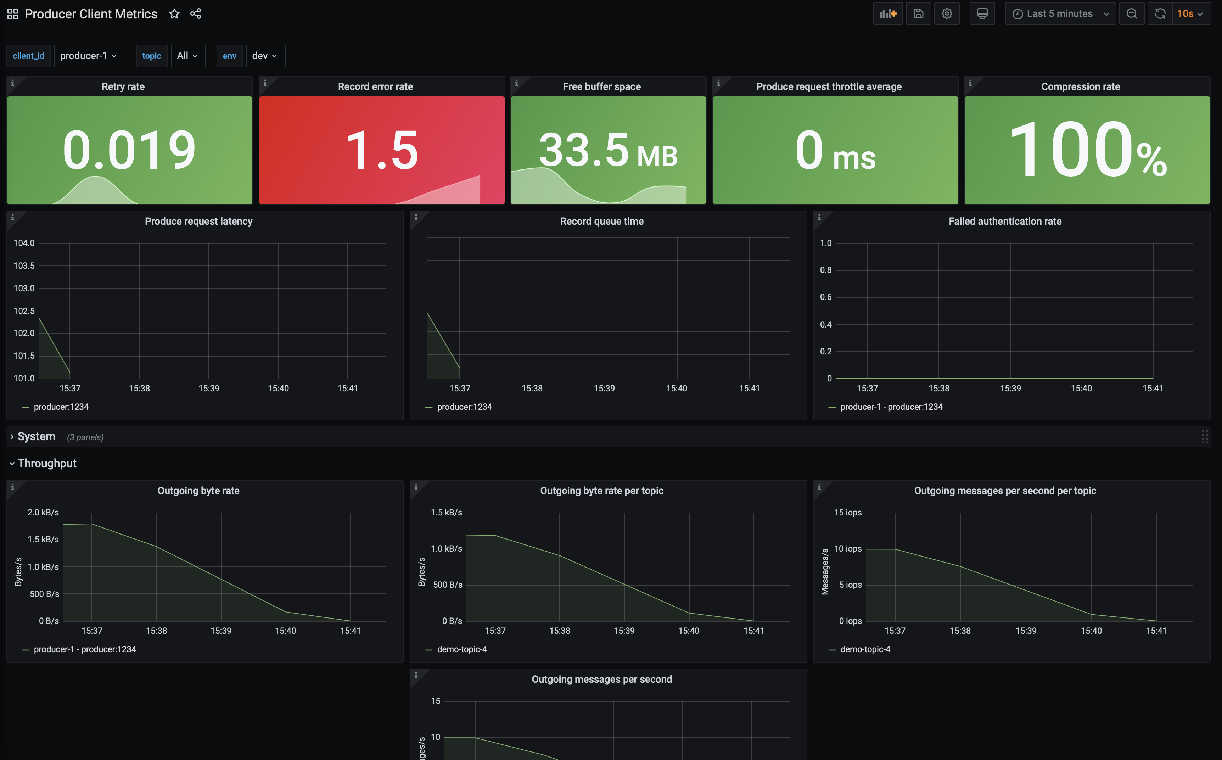
Task: Collapse the Throughput row
Action: coord(46,463)
